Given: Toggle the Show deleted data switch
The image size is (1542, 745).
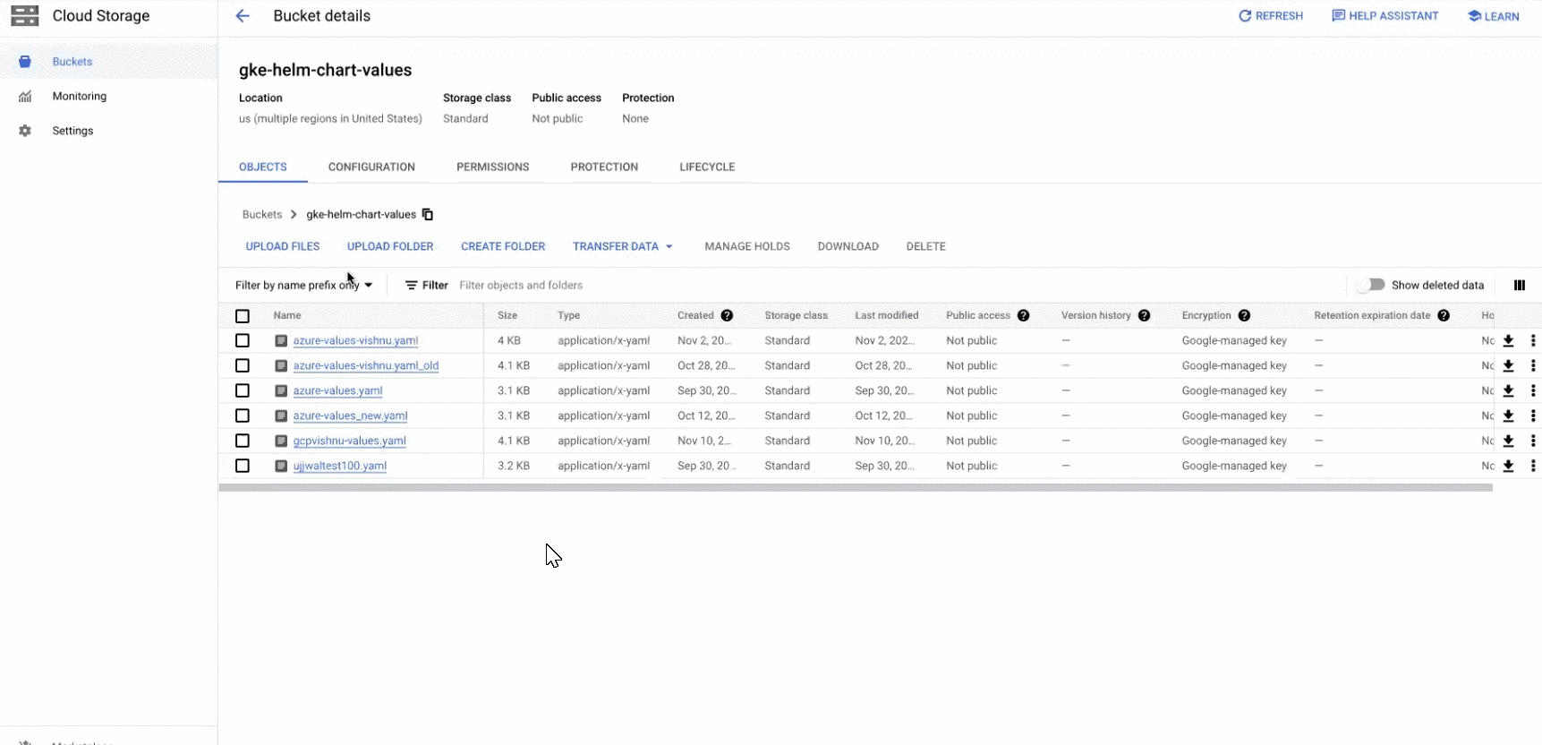Looking at the screenshot, I should pyautogui.click(x=1370, y=285).
